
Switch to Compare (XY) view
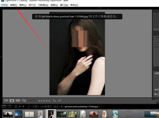pos(18,101)
